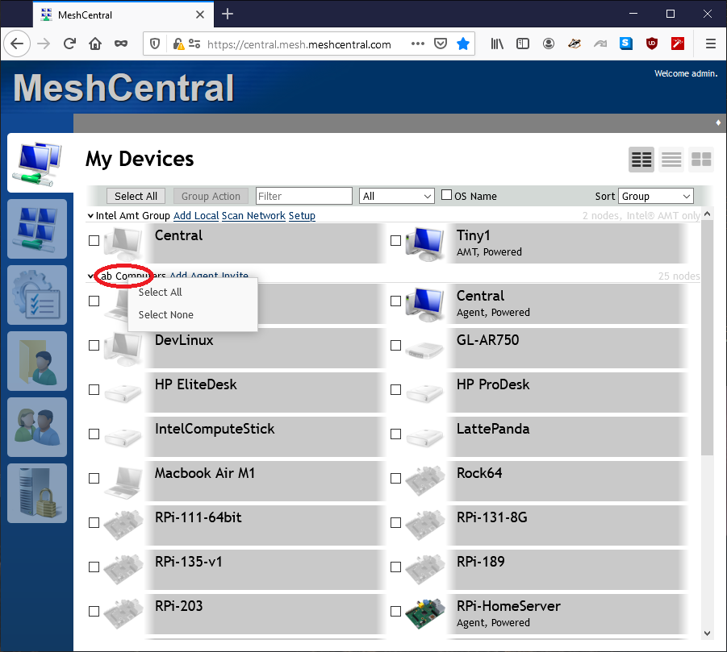The width and height of the screenshot is (727, 652).
Task: Open My Files using the folder sidebar icon
Action: pos(37,361)
